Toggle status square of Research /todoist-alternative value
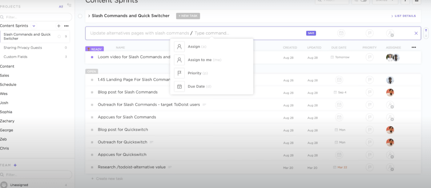Viewport: 431px width, 188px height. point(92,167)
